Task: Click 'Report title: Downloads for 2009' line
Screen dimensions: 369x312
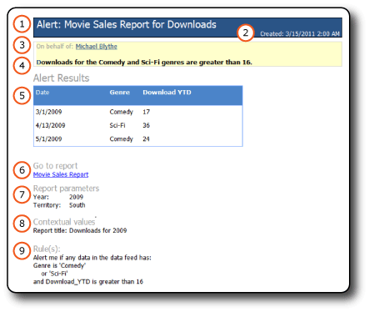Action: (80, 230)
